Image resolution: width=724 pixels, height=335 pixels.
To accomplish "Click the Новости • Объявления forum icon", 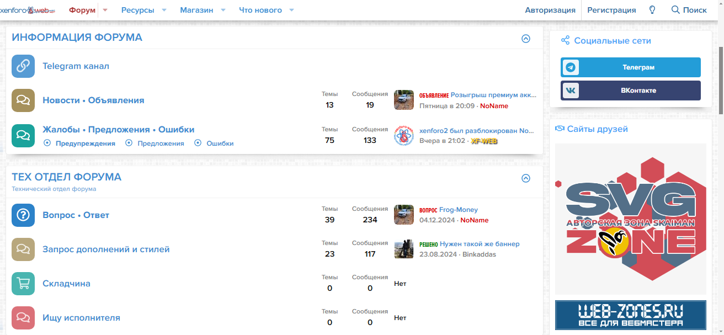I will coord(23,100).
